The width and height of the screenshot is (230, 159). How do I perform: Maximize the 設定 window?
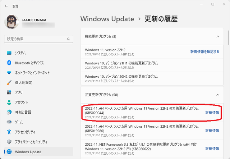[213, 4]
